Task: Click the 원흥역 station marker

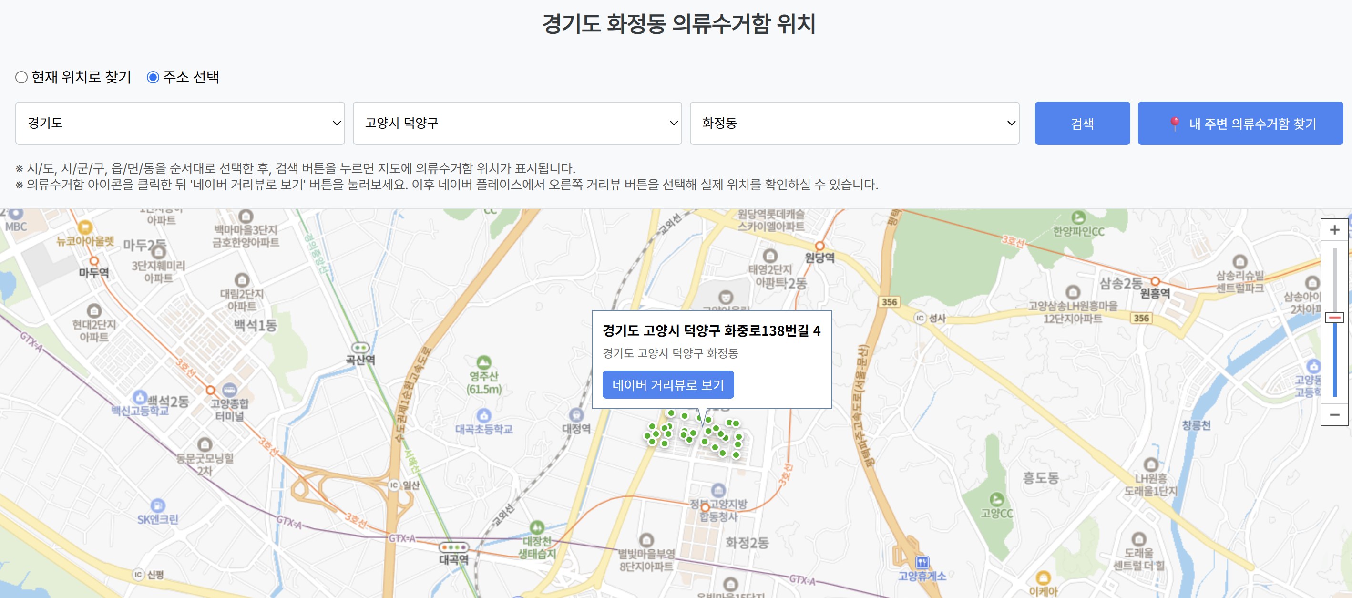Action: point(1155,281)
